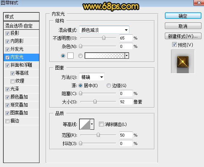Open the 斜面和浮雕 style settings
This screenshot has height=167, width=204.
pyautogui.click(x=21, y=65)
